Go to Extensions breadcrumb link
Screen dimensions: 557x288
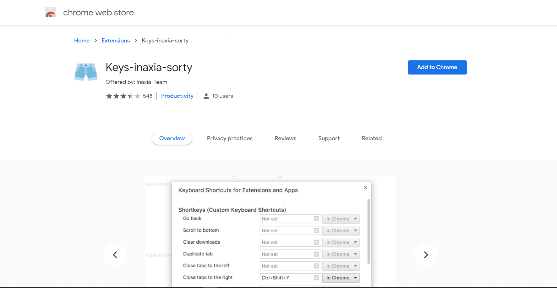coord(116,41)
